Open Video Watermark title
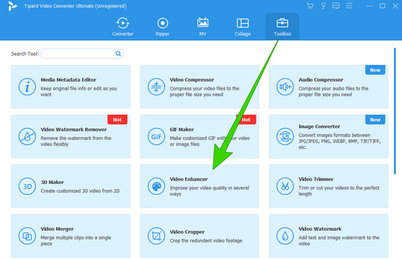402x259 pixels. [320, 229]
